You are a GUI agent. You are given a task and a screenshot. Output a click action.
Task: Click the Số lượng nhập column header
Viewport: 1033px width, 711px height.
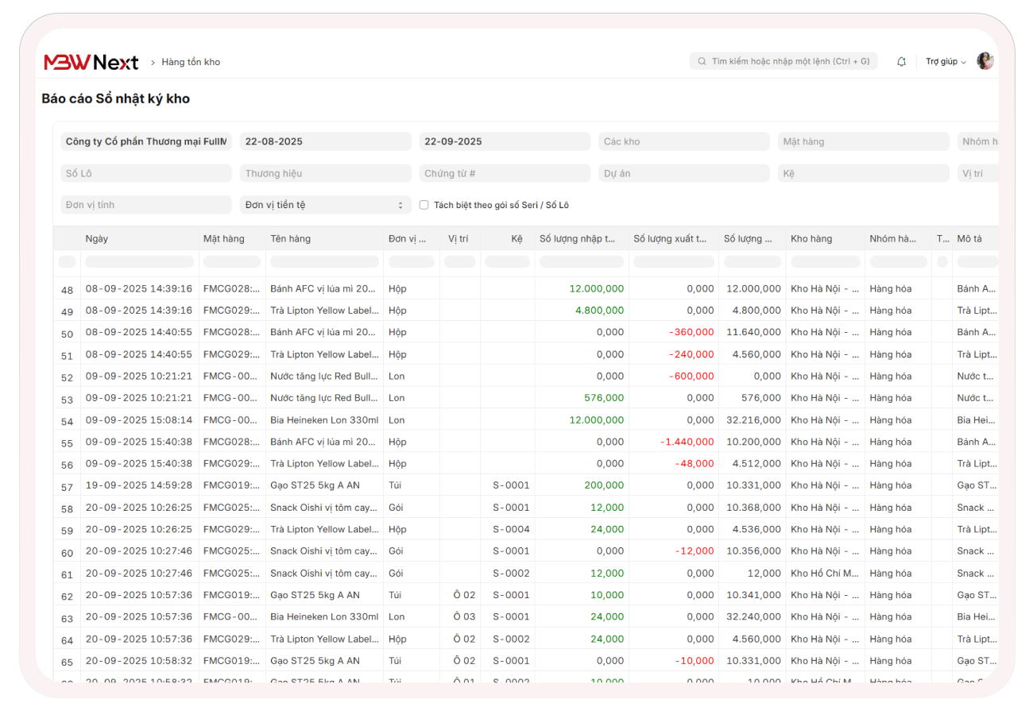pos(578,238)
